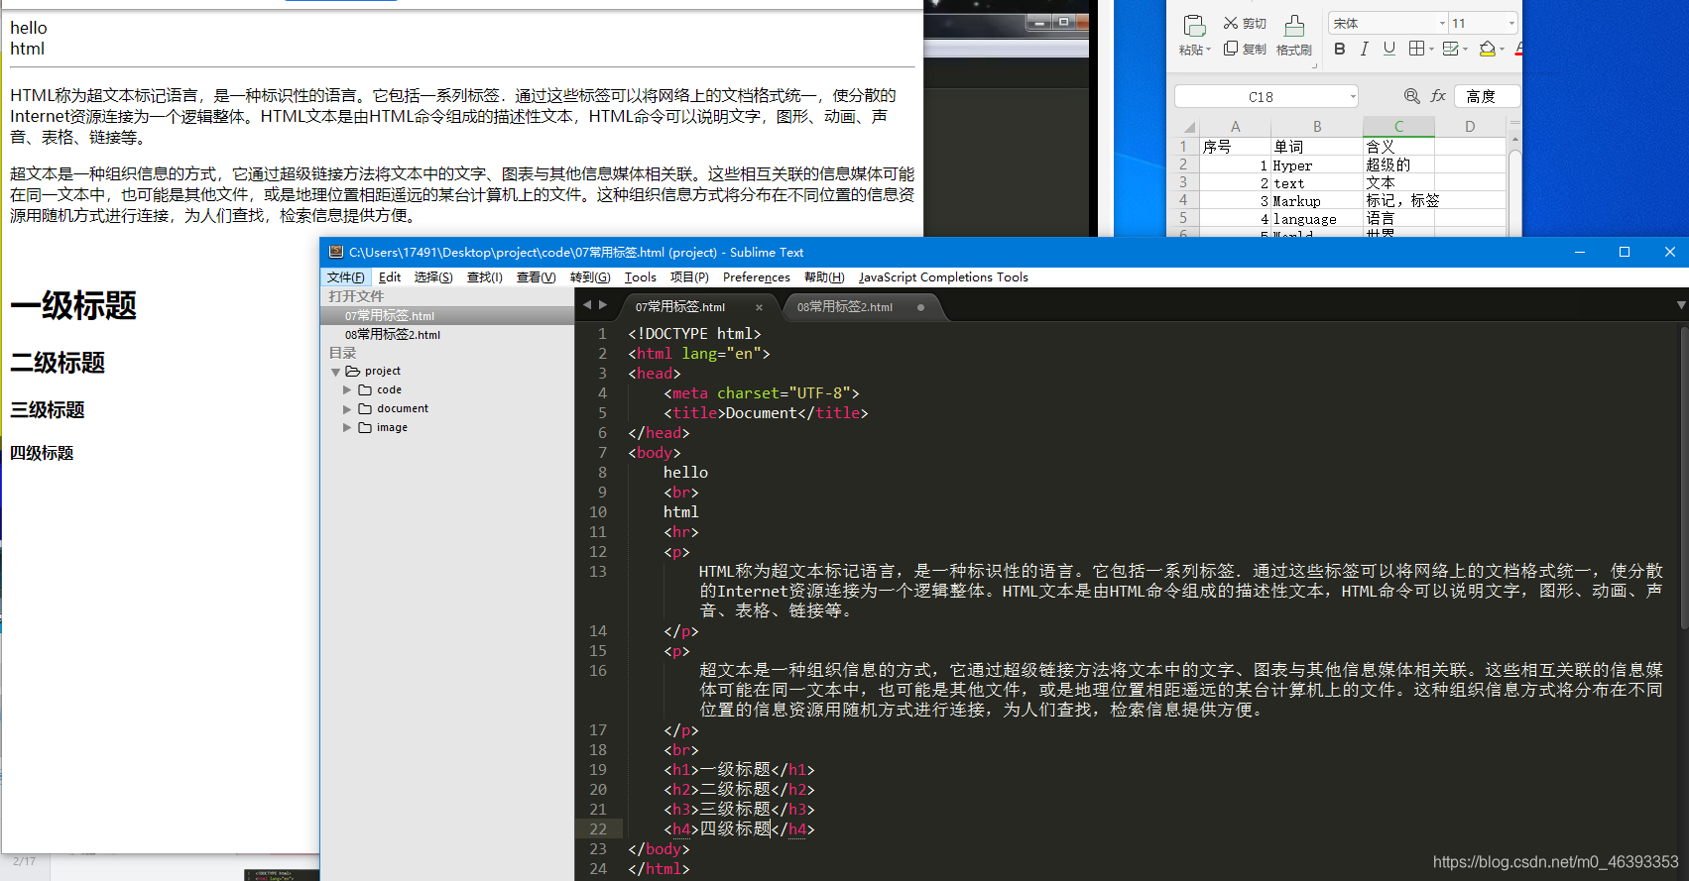Screen dimensions: 1689x881
Task: Open the fill color dropdown arrow
Action: pos(1502,50)
